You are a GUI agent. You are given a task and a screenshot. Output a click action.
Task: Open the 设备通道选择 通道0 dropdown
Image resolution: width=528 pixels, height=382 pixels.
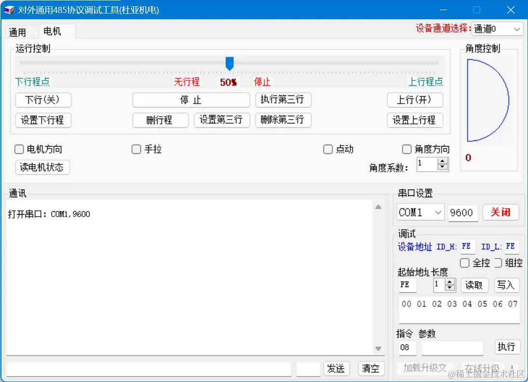click(497, 29)
